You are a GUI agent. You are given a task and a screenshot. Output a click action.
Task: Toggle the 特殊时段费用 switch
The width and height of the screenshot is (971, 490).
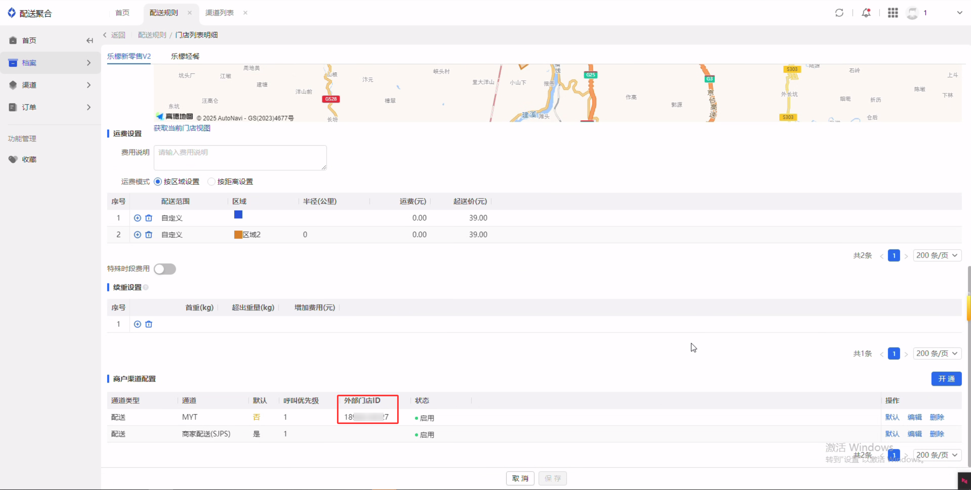pos(165,269)
